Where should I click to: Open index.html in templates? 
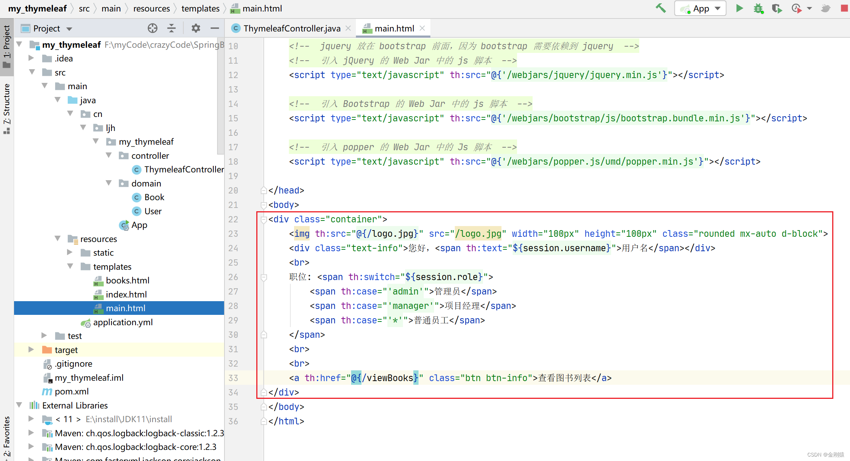(x=120, y=294)
